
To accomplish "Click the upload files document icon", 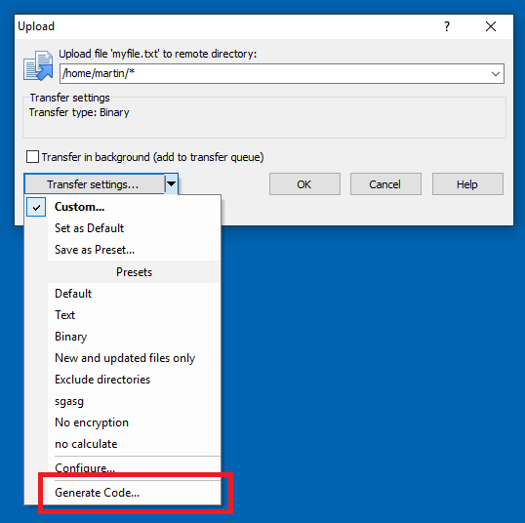I will 38,65.
